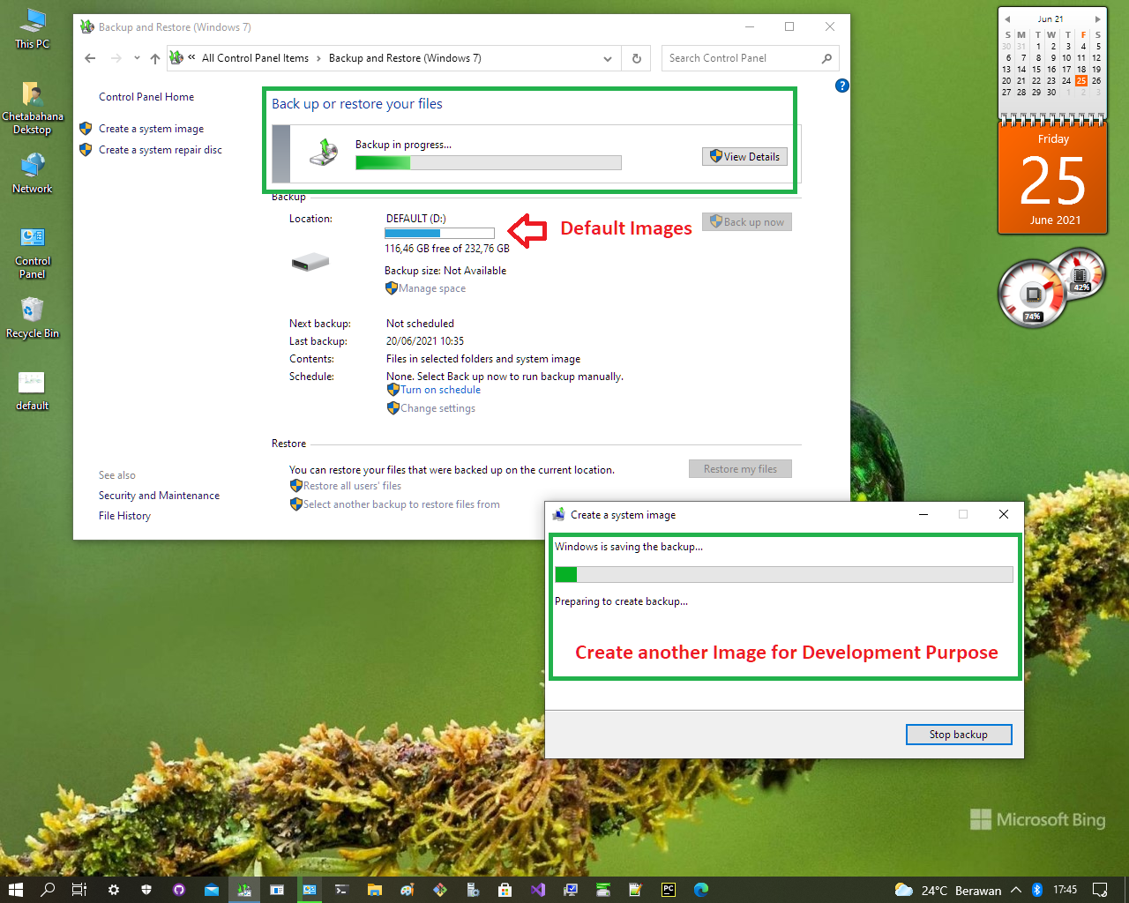The width and height of the screenshot is (1129, 903).
Task: Go back using the Back arrow
Action: point(90,58)
